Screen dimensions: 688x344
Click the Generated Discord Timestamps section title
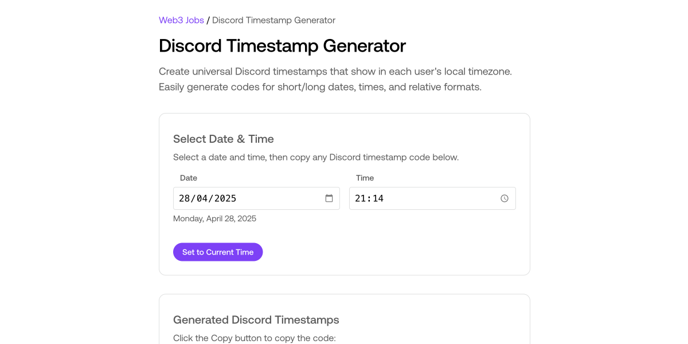[256, 320]
